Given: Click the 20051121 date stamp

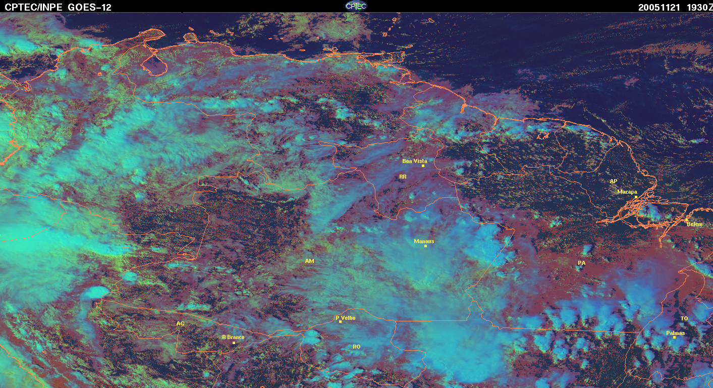Looking at the screenshot, I should (660, 8).
